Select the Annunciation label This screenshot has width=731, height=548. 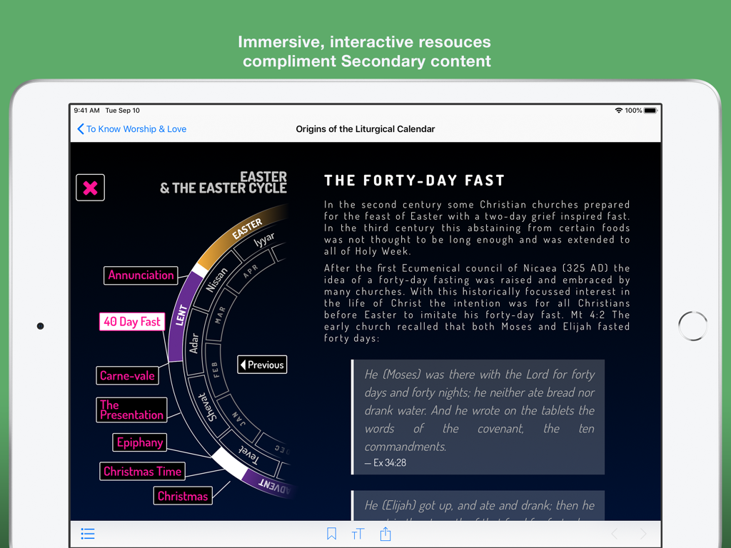141,275
